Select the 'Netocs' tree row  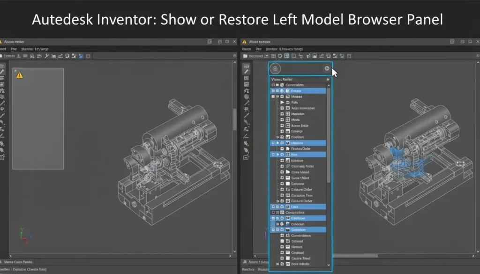tap(299, 247)
